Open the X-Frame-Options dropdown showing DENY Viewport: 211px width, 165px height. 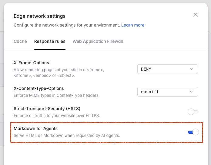click(167, 69)
